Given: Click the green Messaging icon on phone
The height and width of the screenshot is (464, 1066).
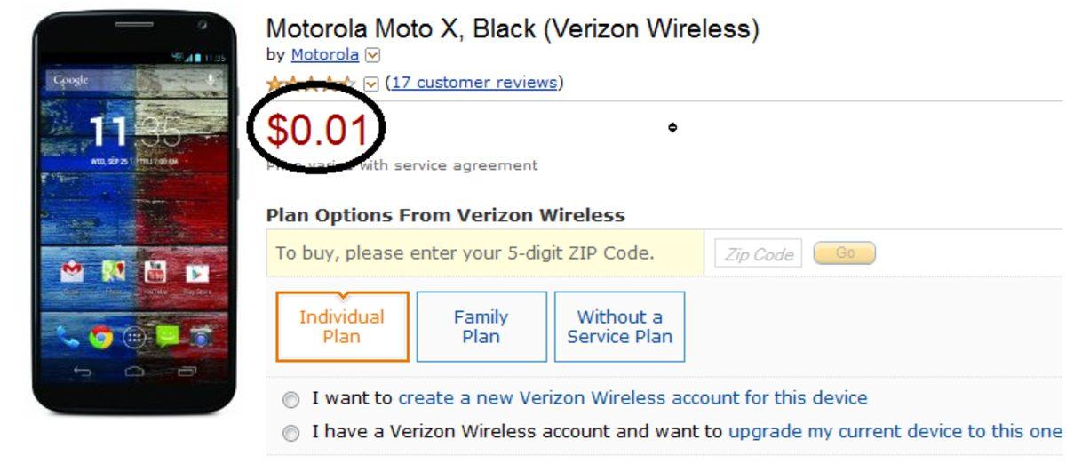Looking at the screenshot, I should click(x=168, y=337).
